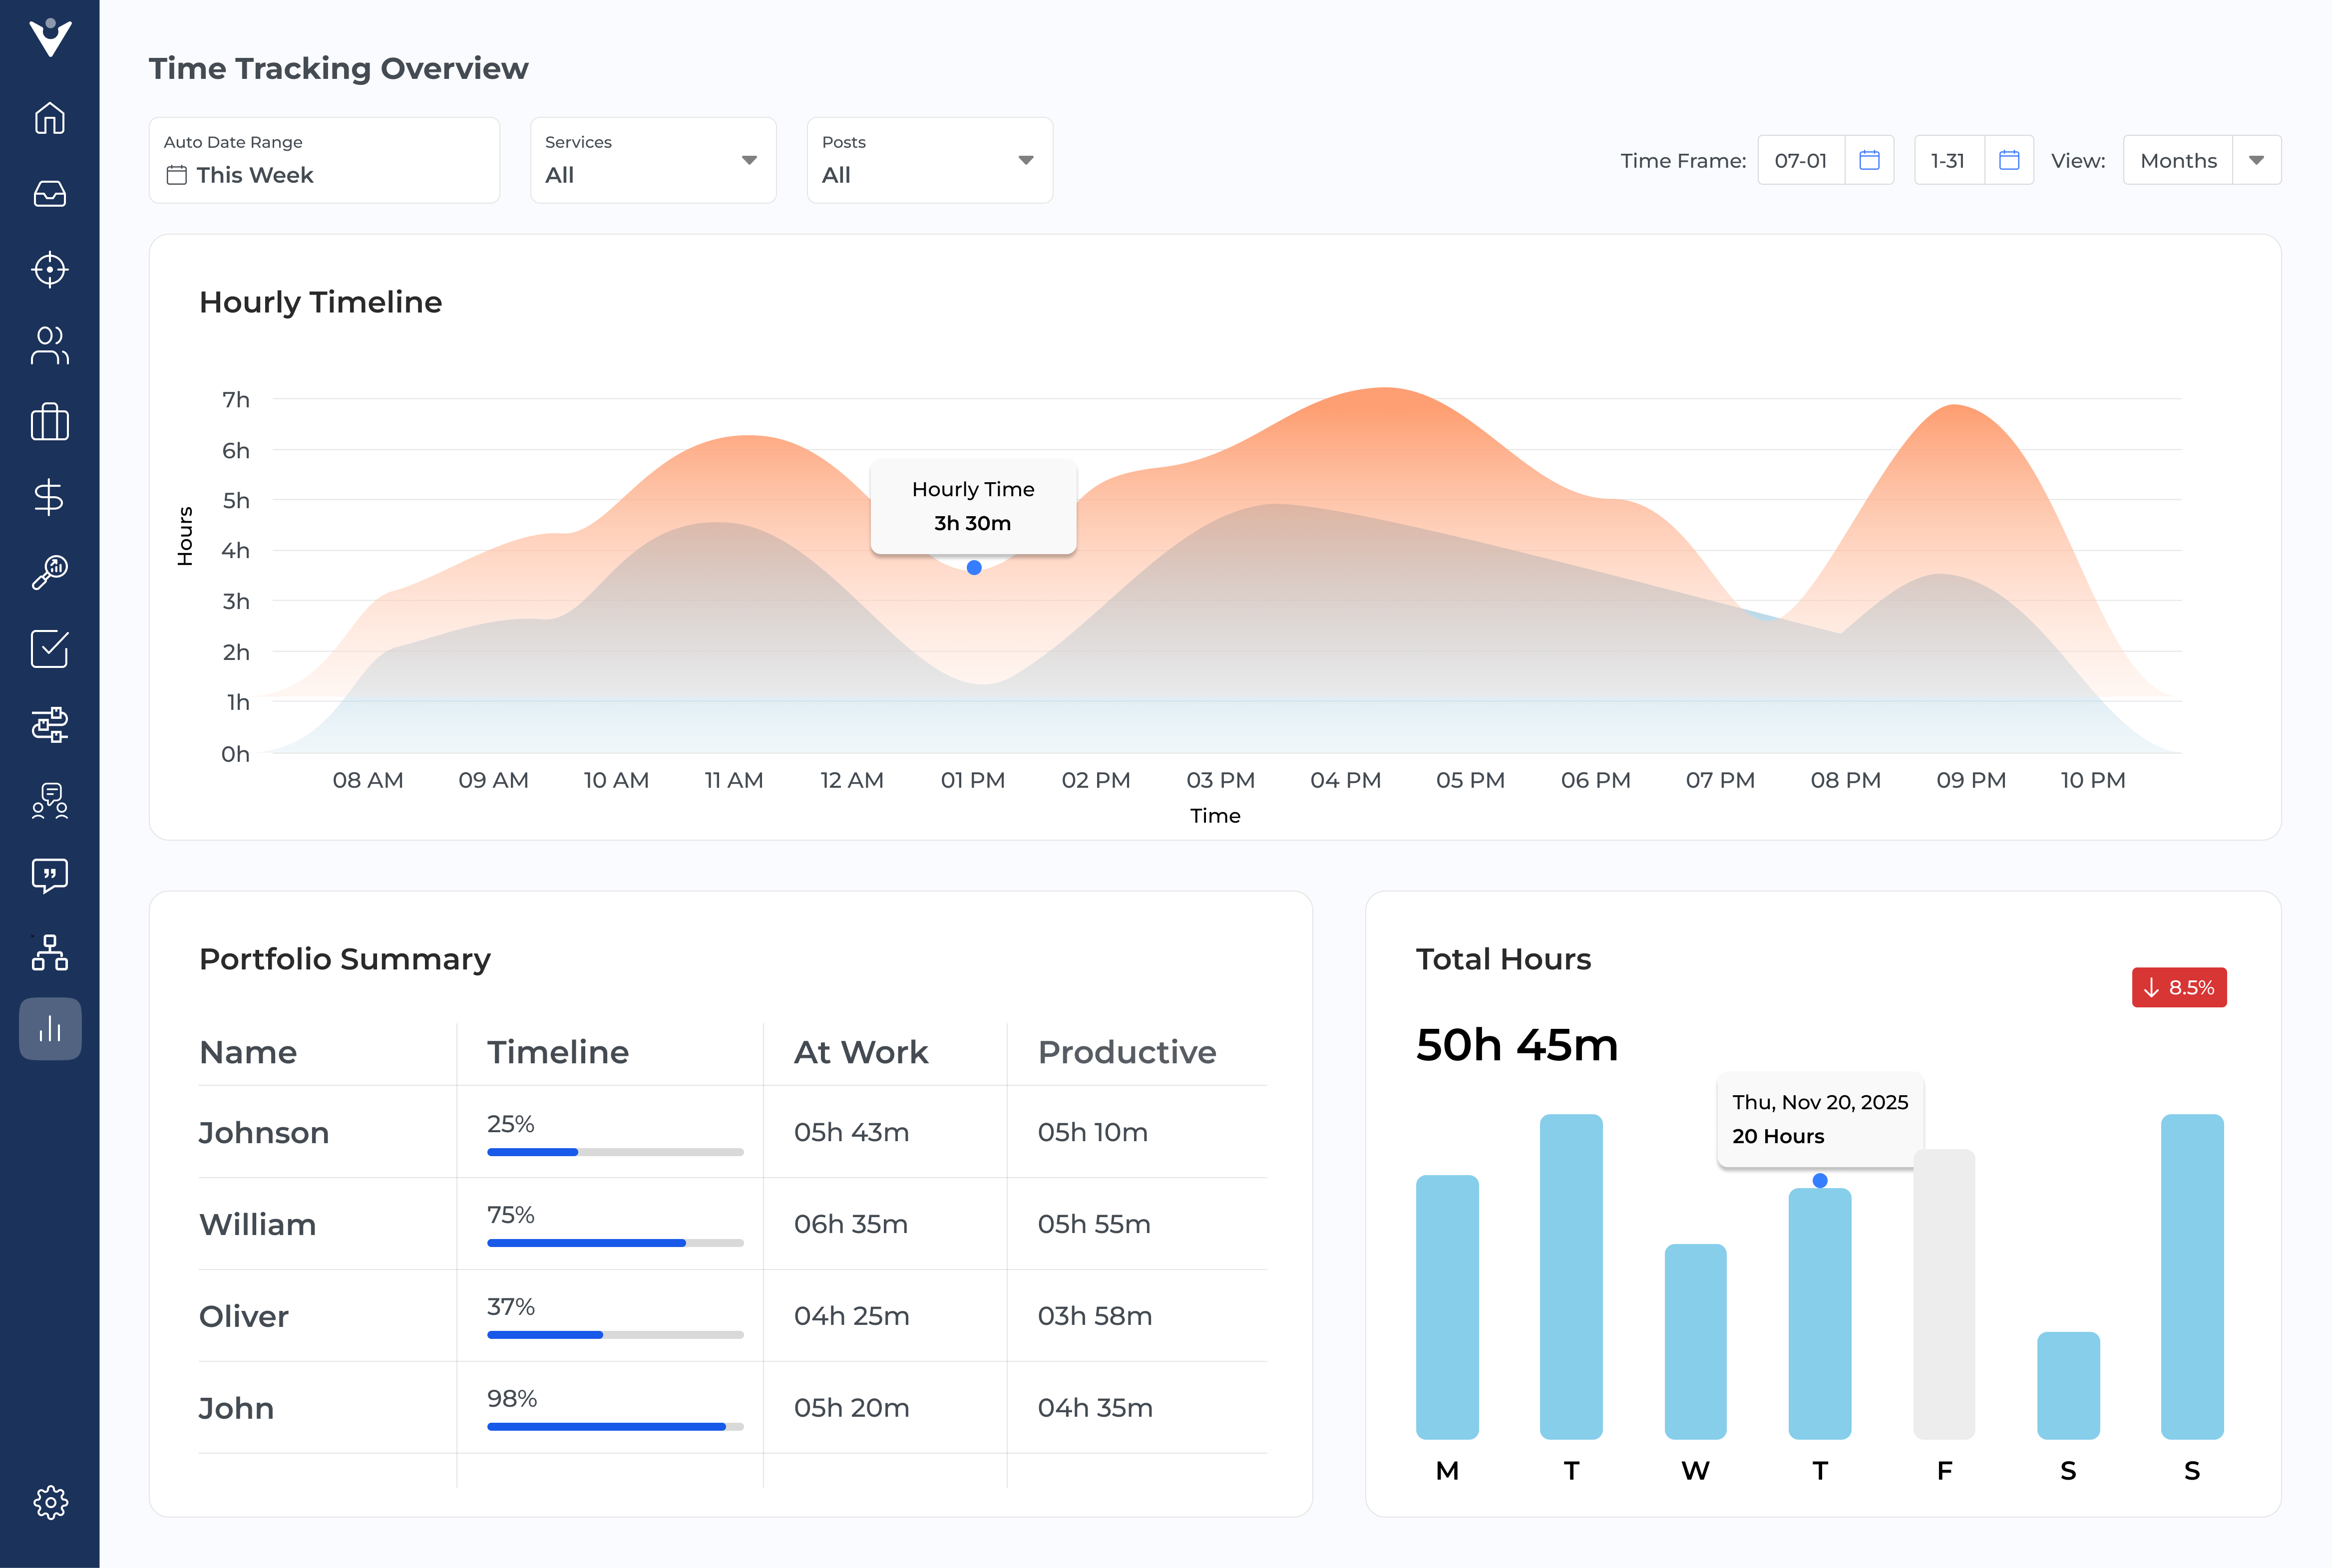
Task: Open end date calendar picker icon
Action: click(2009, 160)
